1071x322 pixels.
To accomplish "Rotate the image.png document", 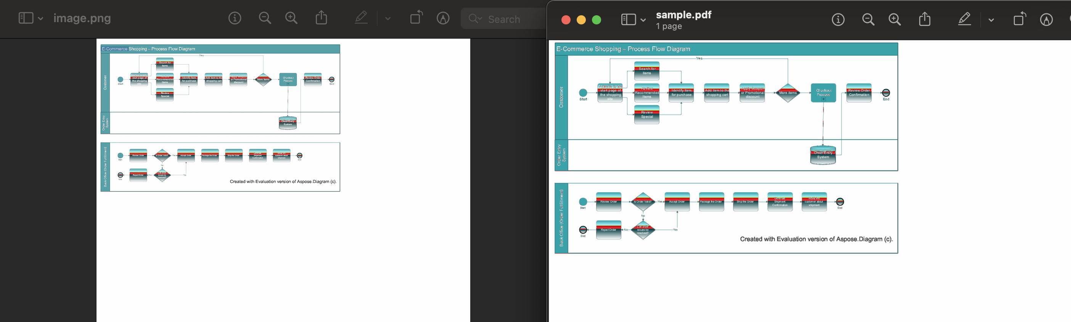I will point(416,18).
